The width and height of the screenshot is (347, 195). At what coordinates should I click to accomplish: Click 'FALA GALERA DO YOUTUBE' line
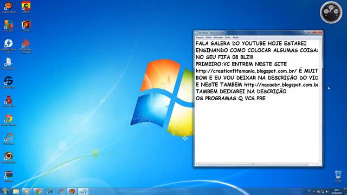coord(251,43)
